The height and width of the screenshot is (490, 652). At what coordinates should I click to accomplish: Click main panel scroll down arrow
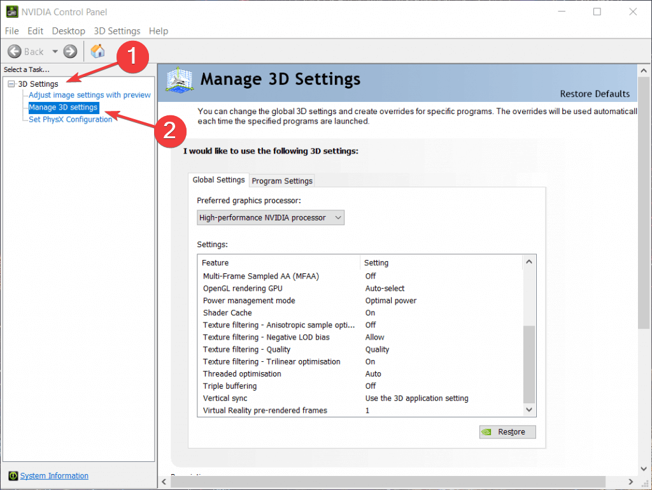(644, 469)
